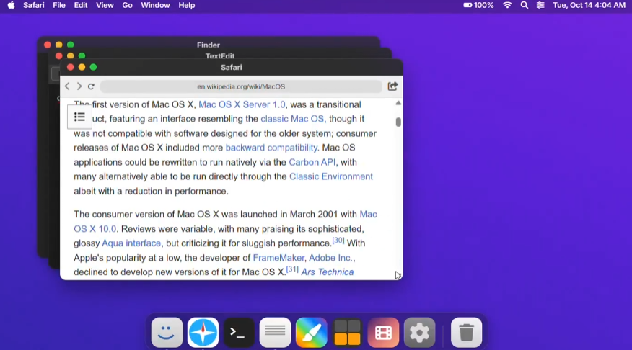Focus the en.wikipedia.org address bar
The image size is (632, 350).
point(241,86)
